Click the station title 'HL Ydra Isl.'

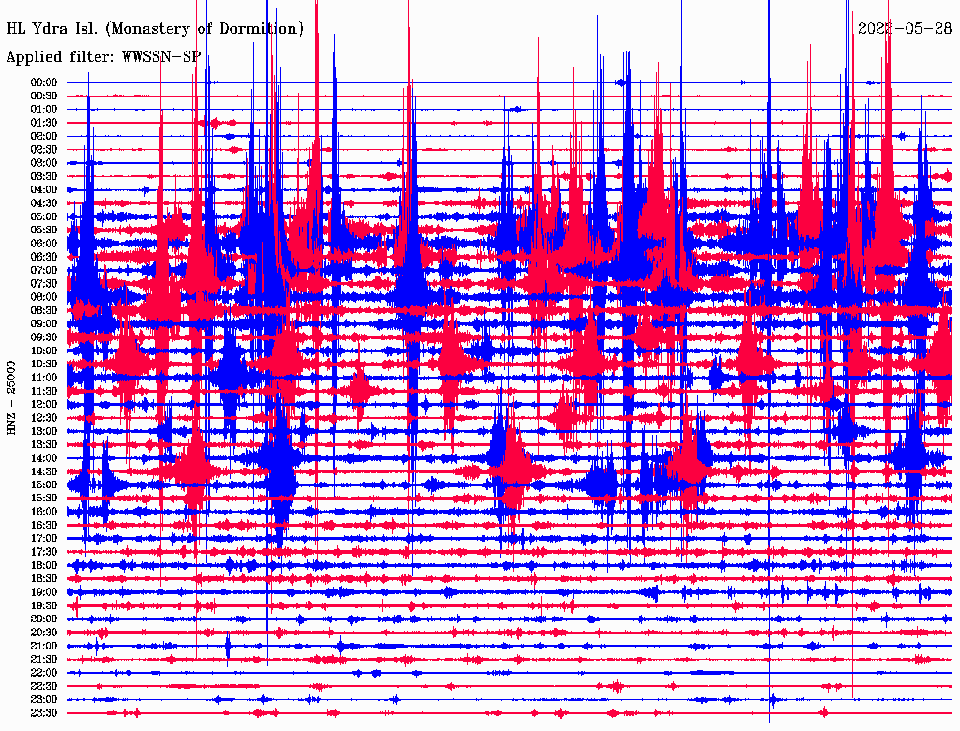tap(52, 29)
